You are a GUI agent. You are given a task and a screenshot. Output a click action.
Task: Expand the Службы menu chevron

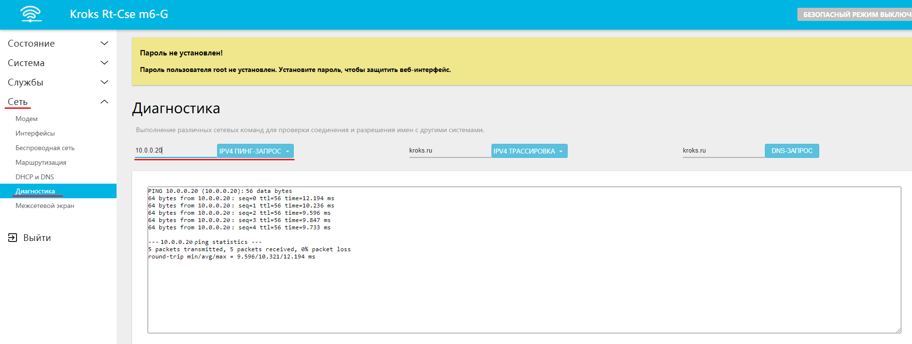tap(104, 82)
